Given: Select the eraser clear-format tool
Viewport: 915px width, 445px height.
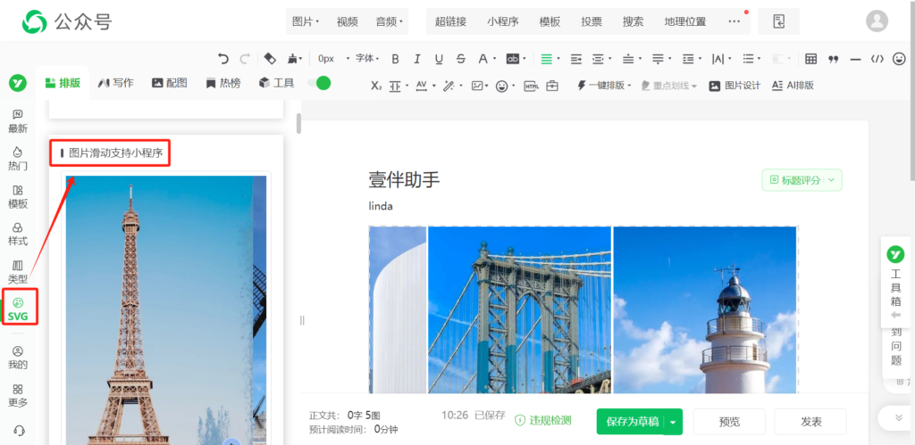Looking at the screenshot, I should [270, 58].
